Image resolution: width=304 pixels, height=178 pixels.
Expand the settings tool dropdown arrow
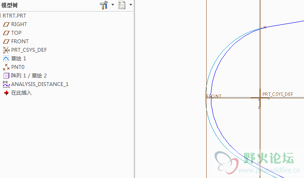point(113,5)
